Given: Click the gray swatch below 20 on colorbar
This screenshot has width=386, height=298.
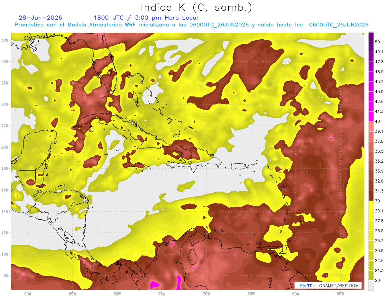Looking at the screenshot, I should [371, 285].
